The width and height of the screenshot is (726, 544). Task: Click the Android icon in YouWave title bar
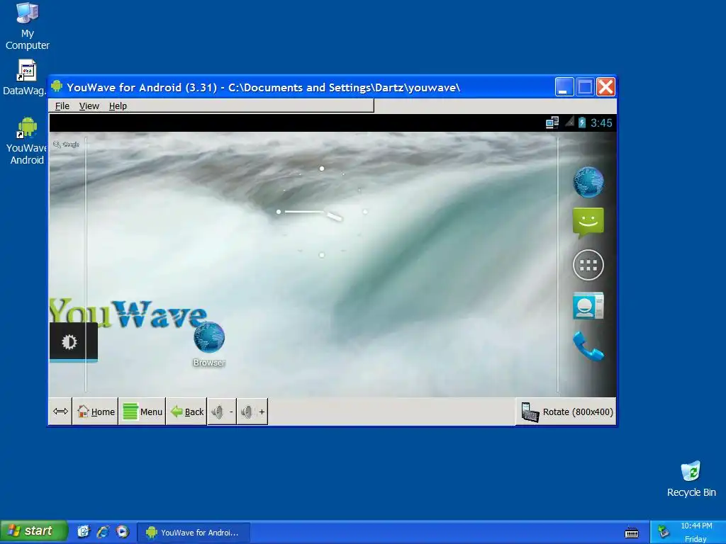pyautogui.click(x=57, y=86)
